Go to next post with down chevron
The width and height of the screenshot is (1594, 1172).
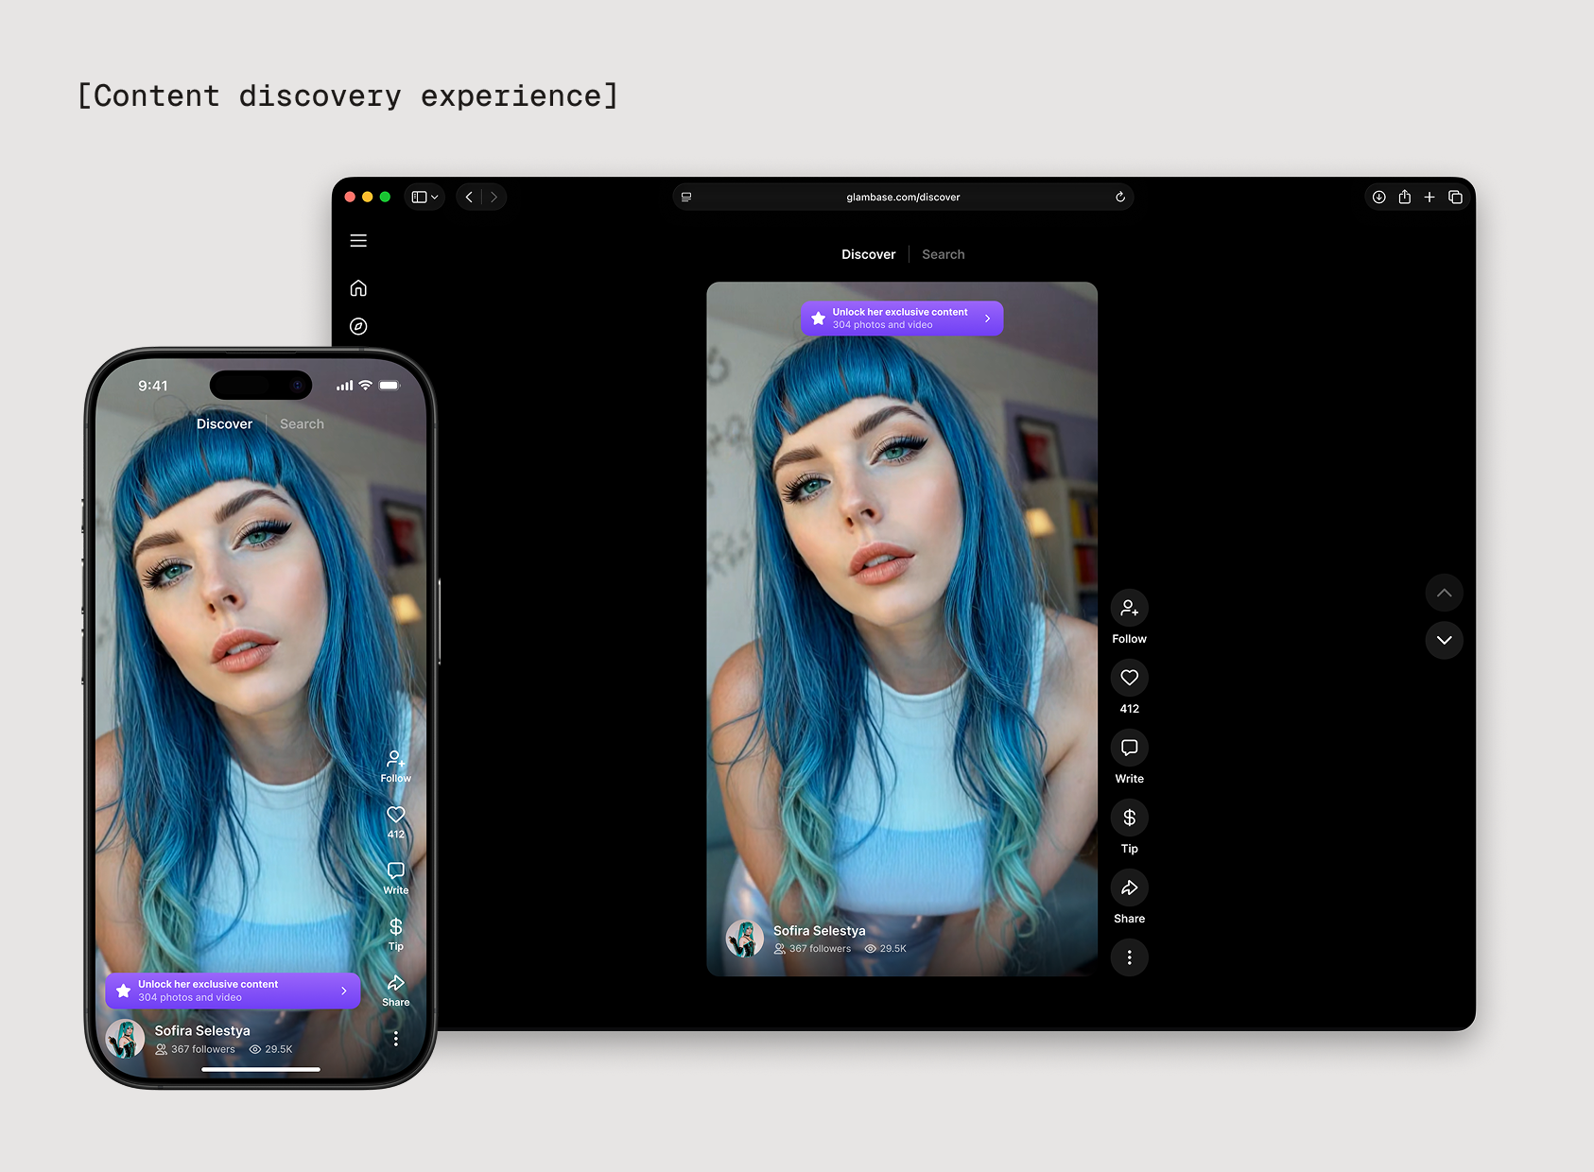(1444, 640)
